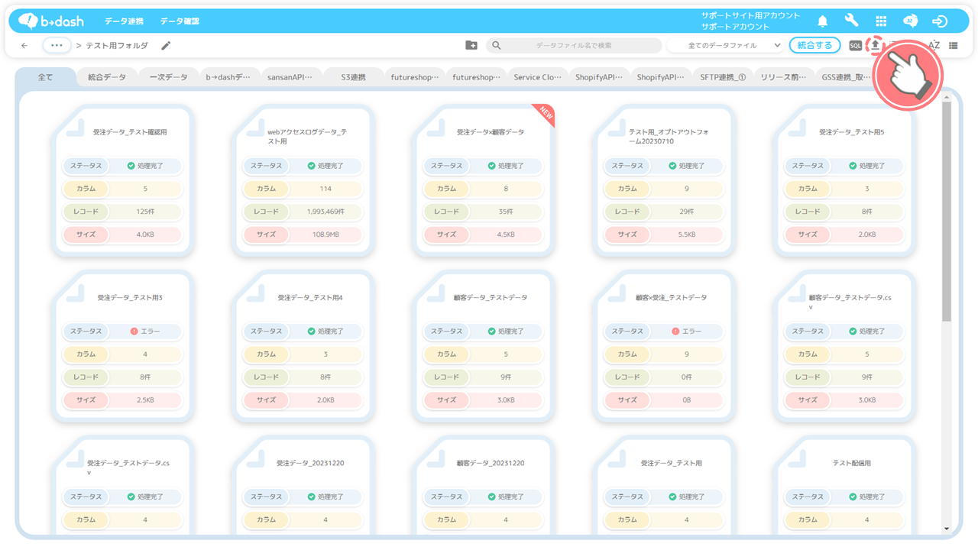Click file icon on 受注データ_テスト用5 card

797,127
